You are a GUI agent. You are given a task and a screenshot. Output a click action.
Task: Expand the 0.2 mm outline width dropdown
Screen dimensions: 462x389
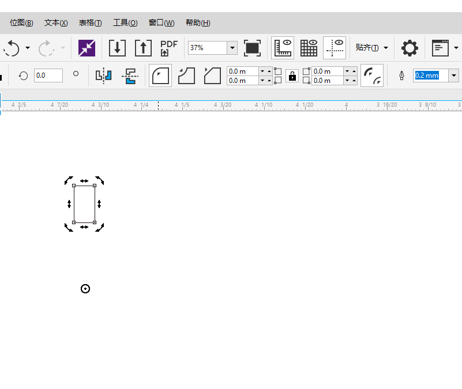(x=454, y=75)
